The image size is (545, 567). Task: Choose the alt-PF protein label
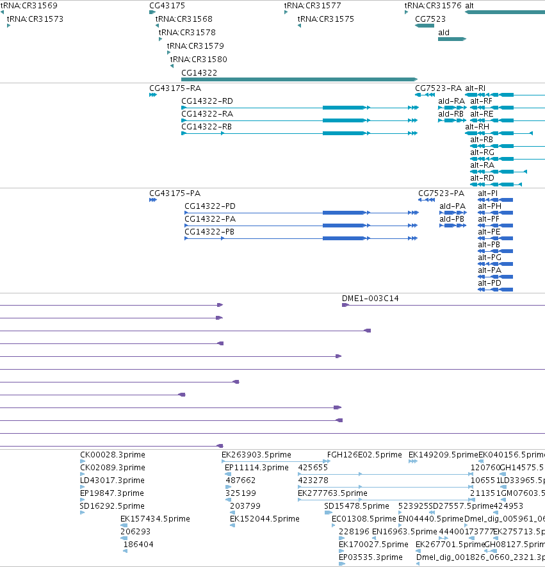[x=489, y=219]
